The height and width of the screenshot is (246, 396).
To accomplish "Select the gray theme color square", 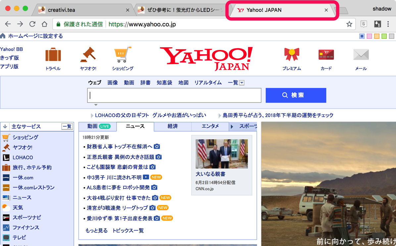I will click(x=391, y=36).
